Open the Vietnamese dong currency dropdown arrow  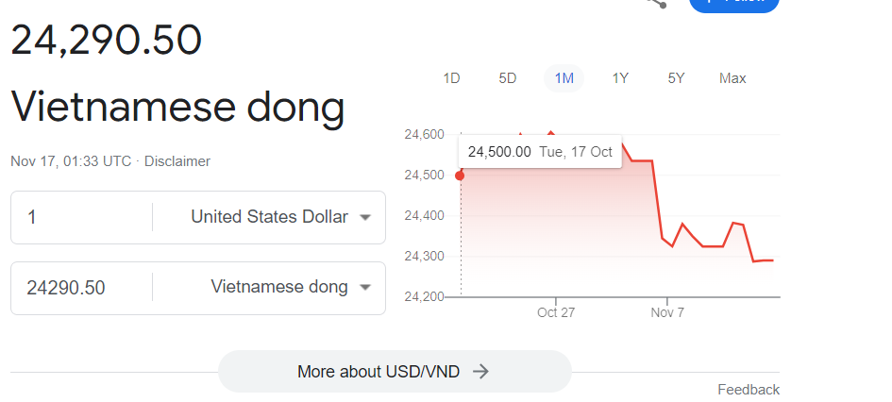(366, 288)
